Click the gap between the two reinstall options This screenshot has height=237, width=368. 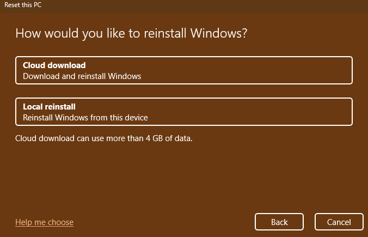184,91
